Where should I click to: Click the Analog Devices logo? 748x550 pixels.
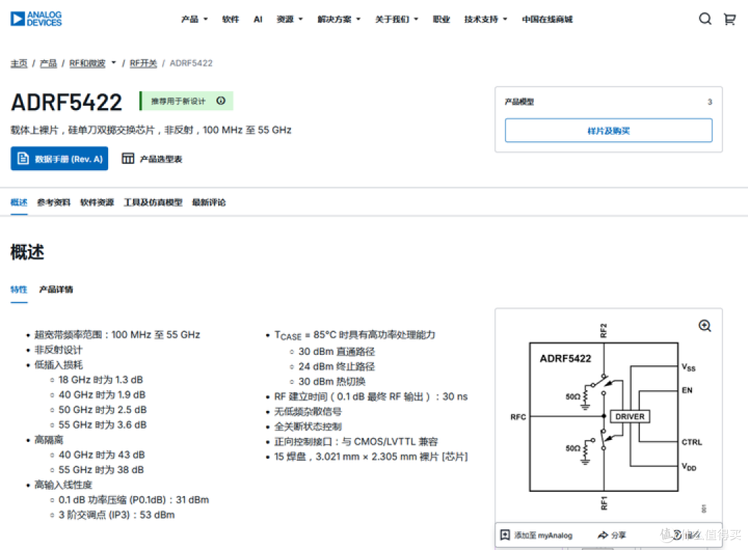pos(36,19)
